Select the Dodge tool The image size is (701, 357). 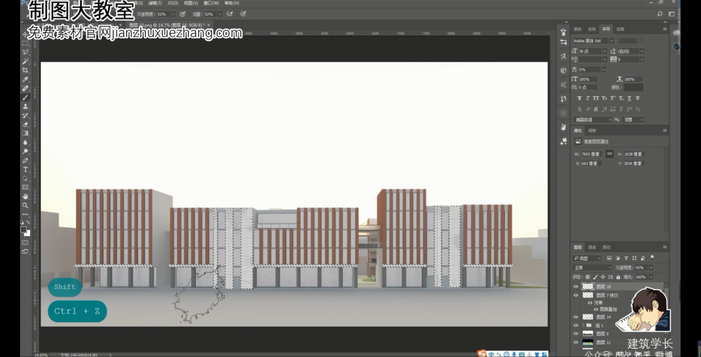[x=25, y=151]
